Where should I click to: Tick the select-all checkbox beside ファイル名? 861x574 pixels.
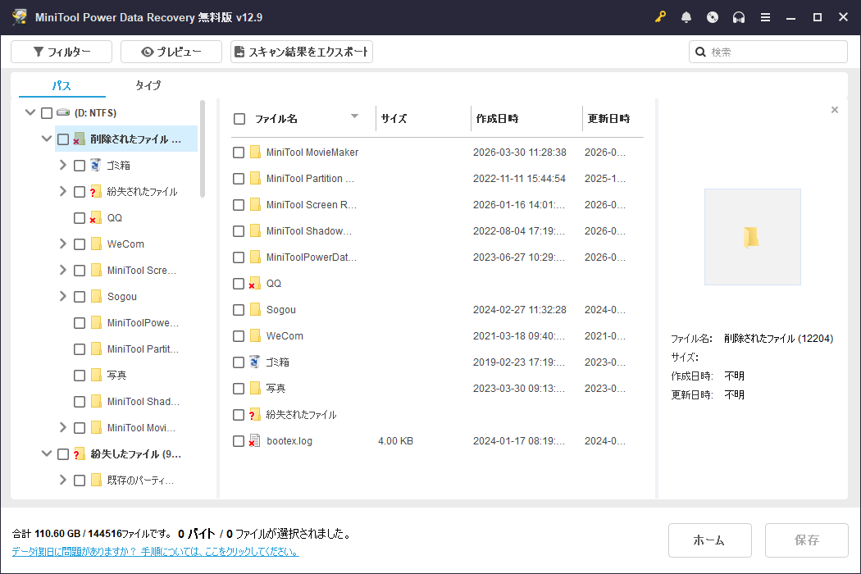239,119
